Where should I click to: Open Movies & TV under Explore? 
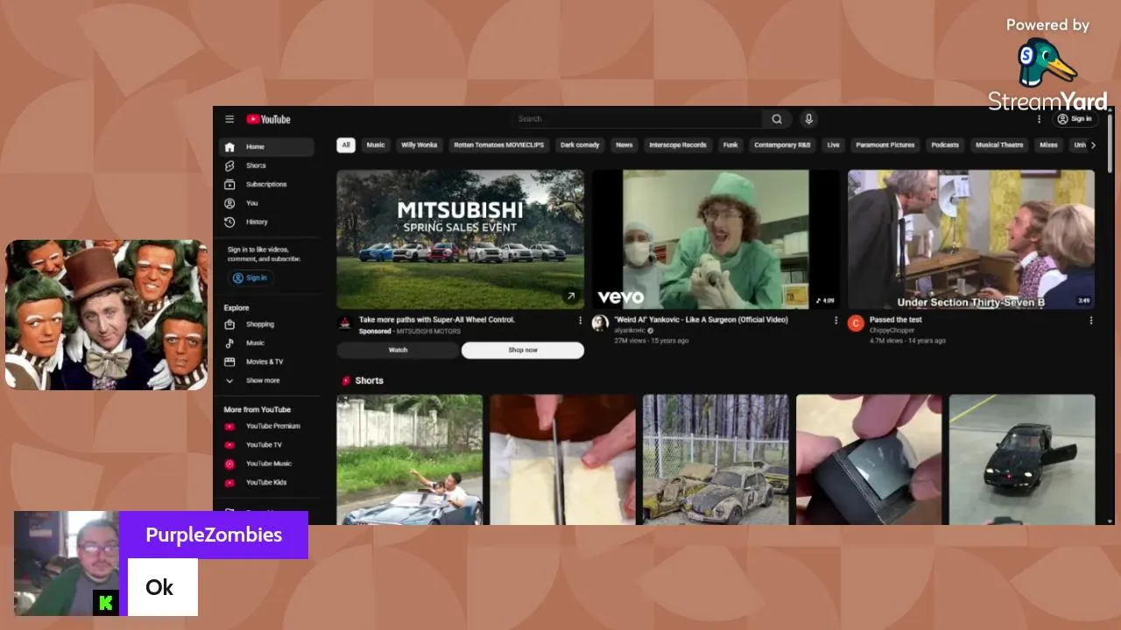coord(266,361)
